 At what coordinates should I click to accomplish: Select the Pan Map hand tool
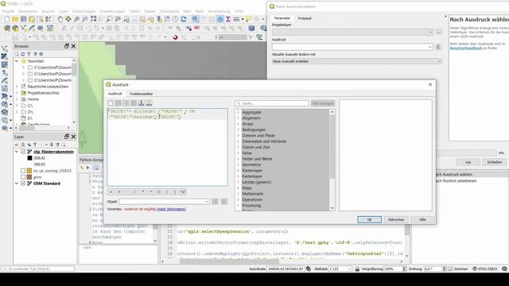(60, 19)
